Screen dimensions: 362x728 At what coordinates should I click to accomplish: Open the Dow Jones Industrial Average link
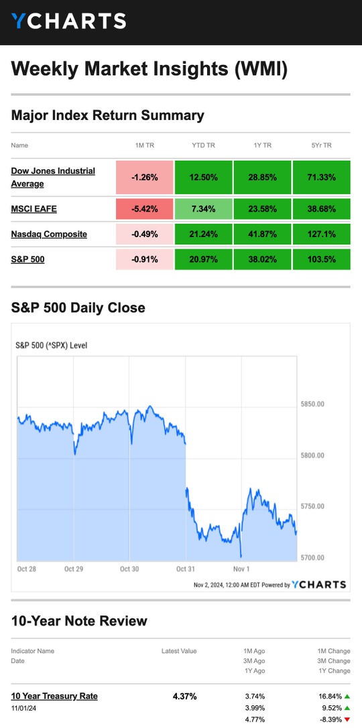tap(53, 177)
